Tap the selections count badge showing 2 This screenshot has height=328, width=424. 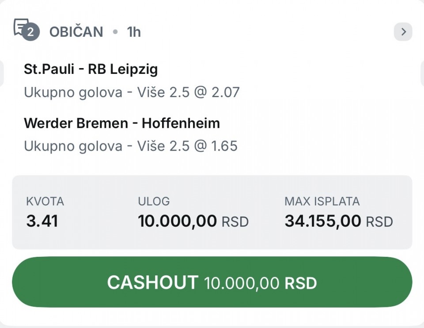(30, 32)
